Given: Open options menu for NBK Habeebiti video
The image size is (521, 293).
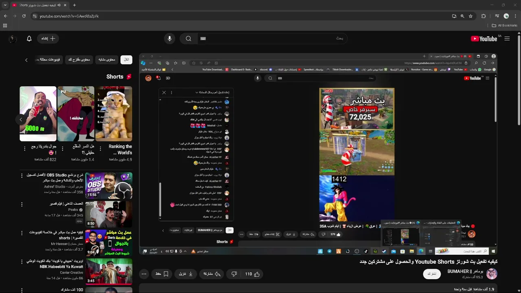Looking at the screenshot, I should 22,262.
